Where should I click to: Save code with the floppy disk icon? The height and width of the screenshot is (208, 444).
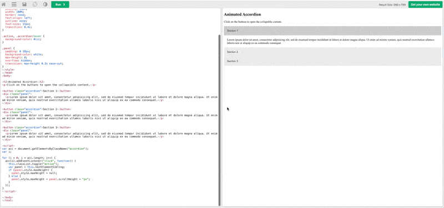click(24, 4)
